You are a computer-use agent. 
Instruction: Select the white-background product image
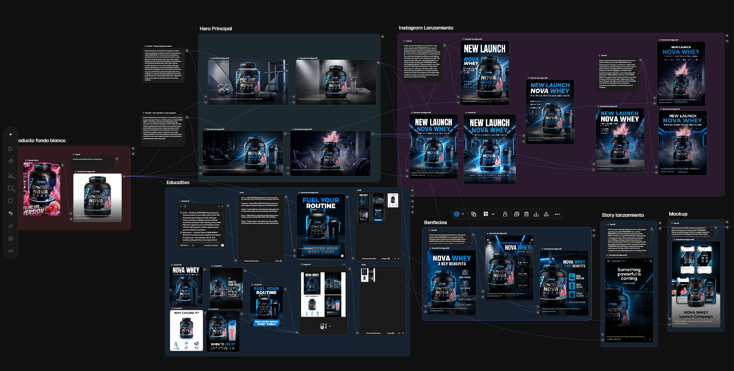(x=98, y=197)
